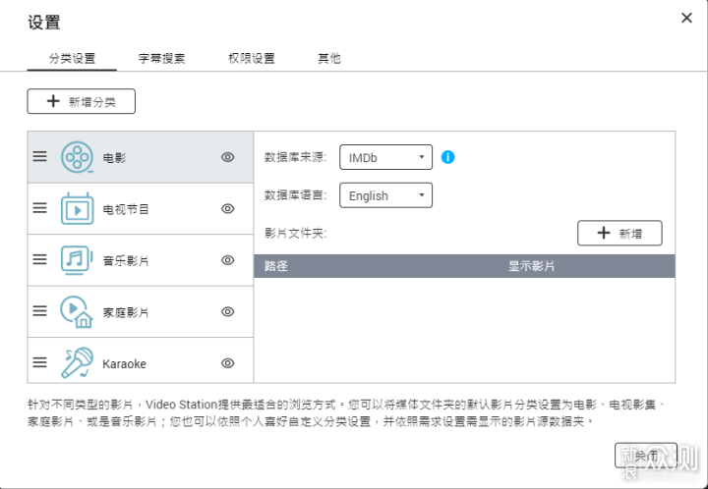The height and width of the screenshot is (489, 708).
Task: Toggle visibility eye for 电视节目 category
Action: pos(227,209)
